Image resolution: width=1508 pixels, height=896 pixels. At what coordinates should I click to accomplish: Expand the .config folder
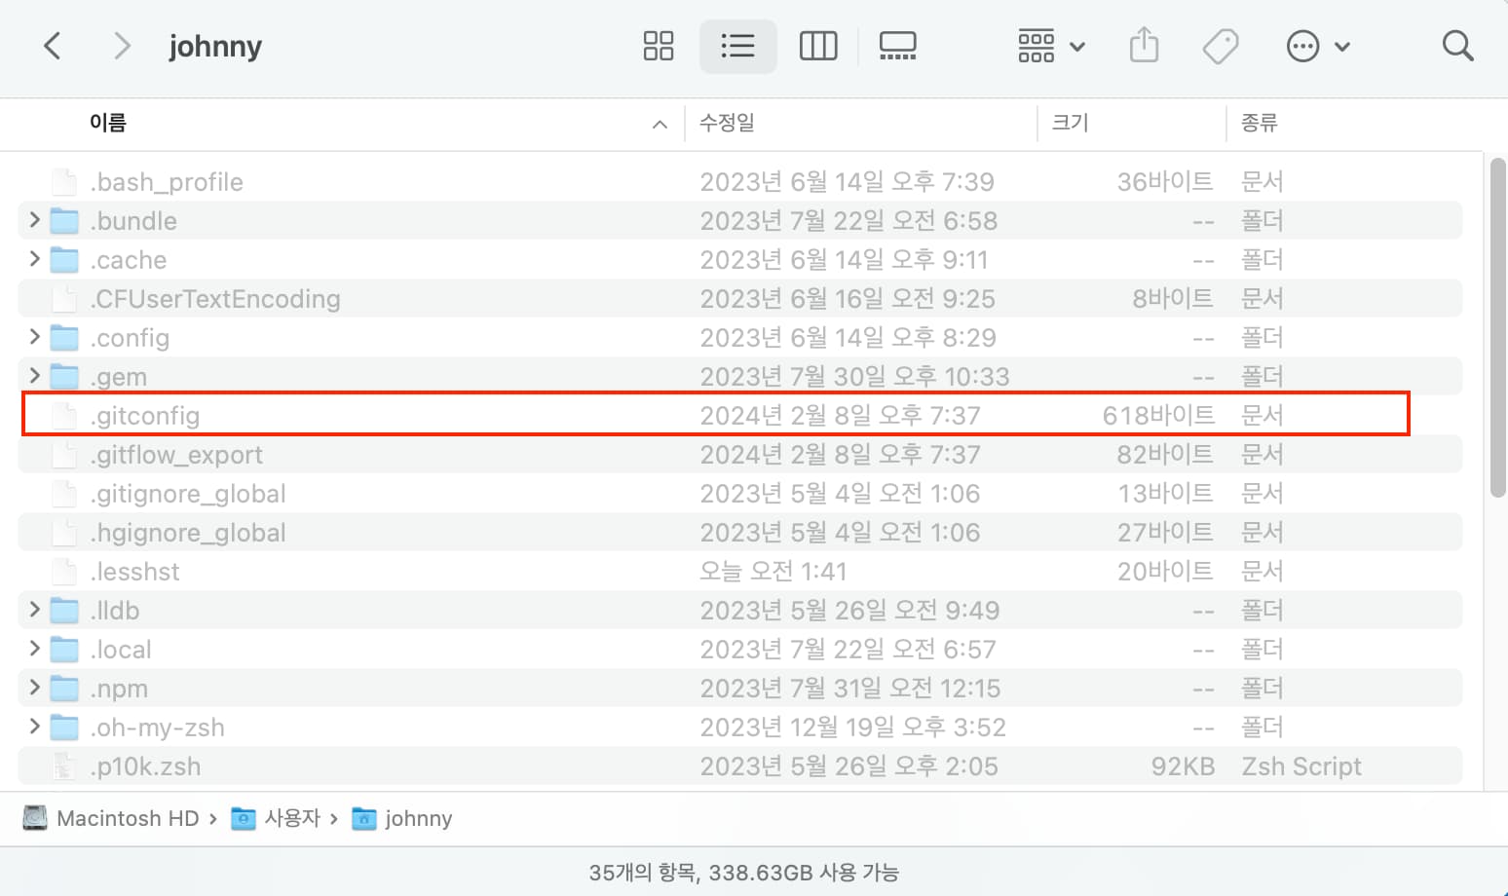(35, 337)
